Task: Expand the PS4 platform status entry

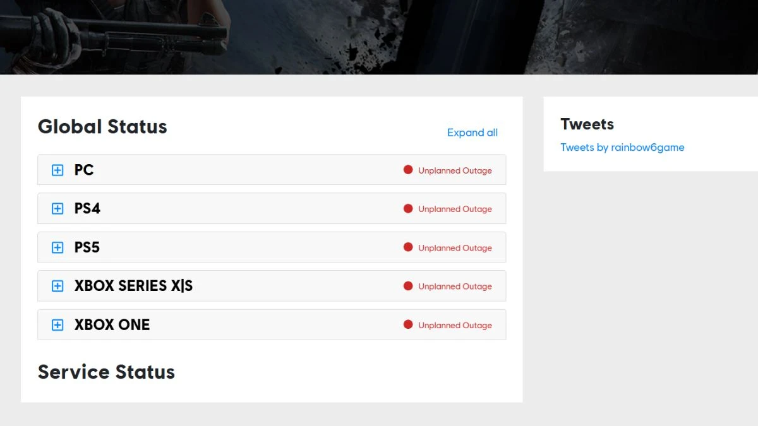Action: [57, 208]
